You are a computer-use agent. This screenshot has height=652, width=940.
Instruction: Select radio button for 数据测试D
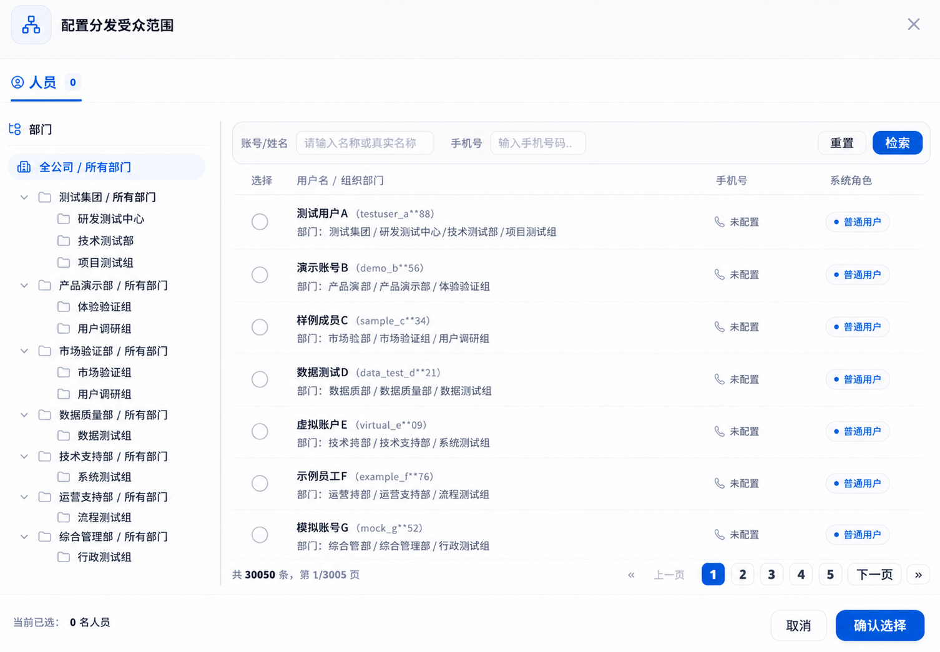click(x=260, y=379)
